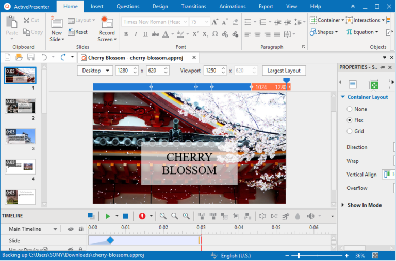
Task: Open the Animations ribbon tab
Action: click(x=233, y=6)
